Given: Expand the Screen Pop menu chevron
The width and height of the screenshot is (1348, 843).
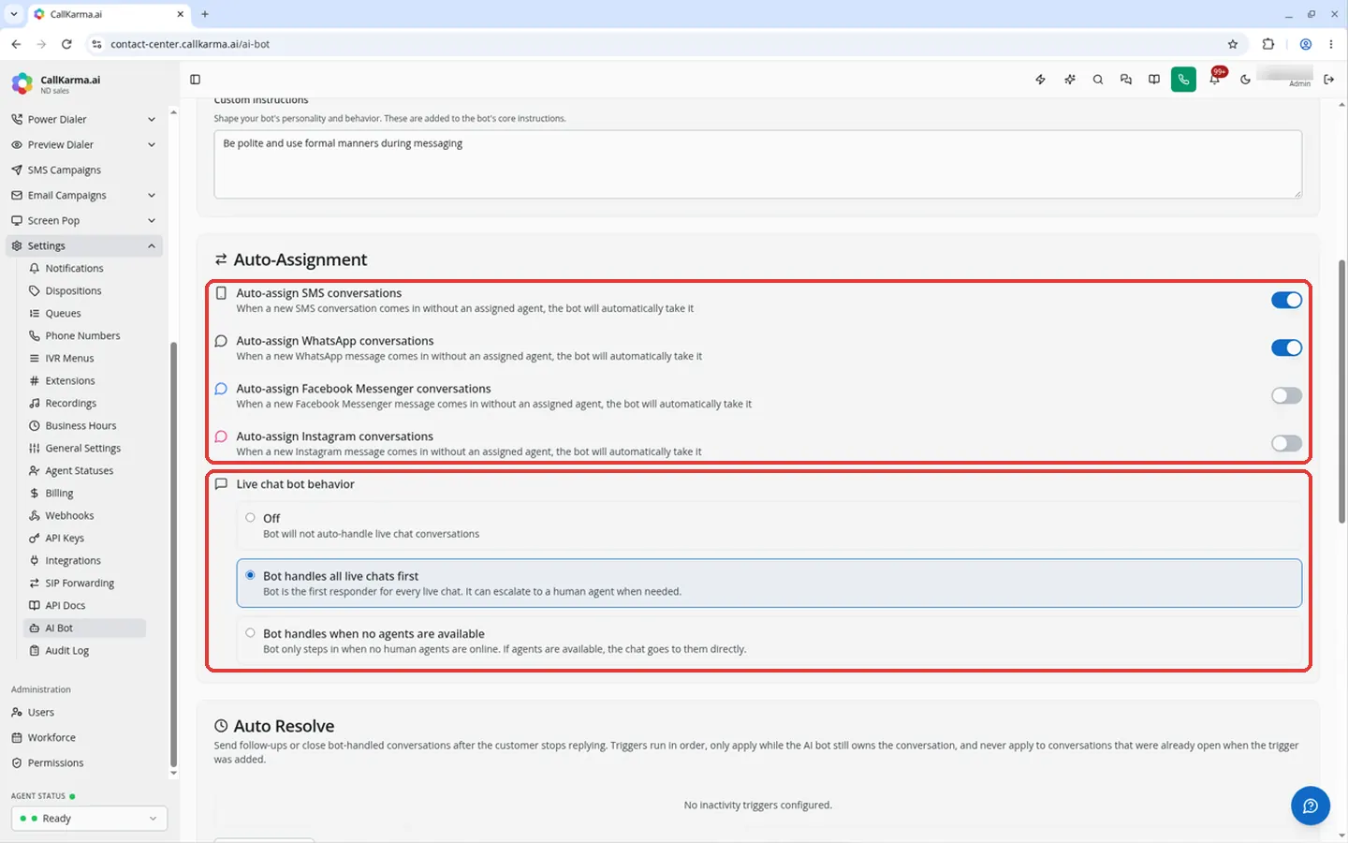Looking at the screenshot, I should 152,220.
